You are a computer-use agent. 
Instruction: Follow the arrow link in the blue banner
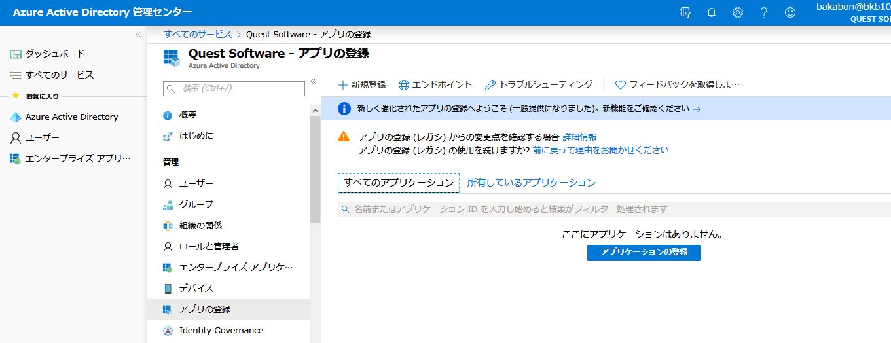click(x=696, y=109)
